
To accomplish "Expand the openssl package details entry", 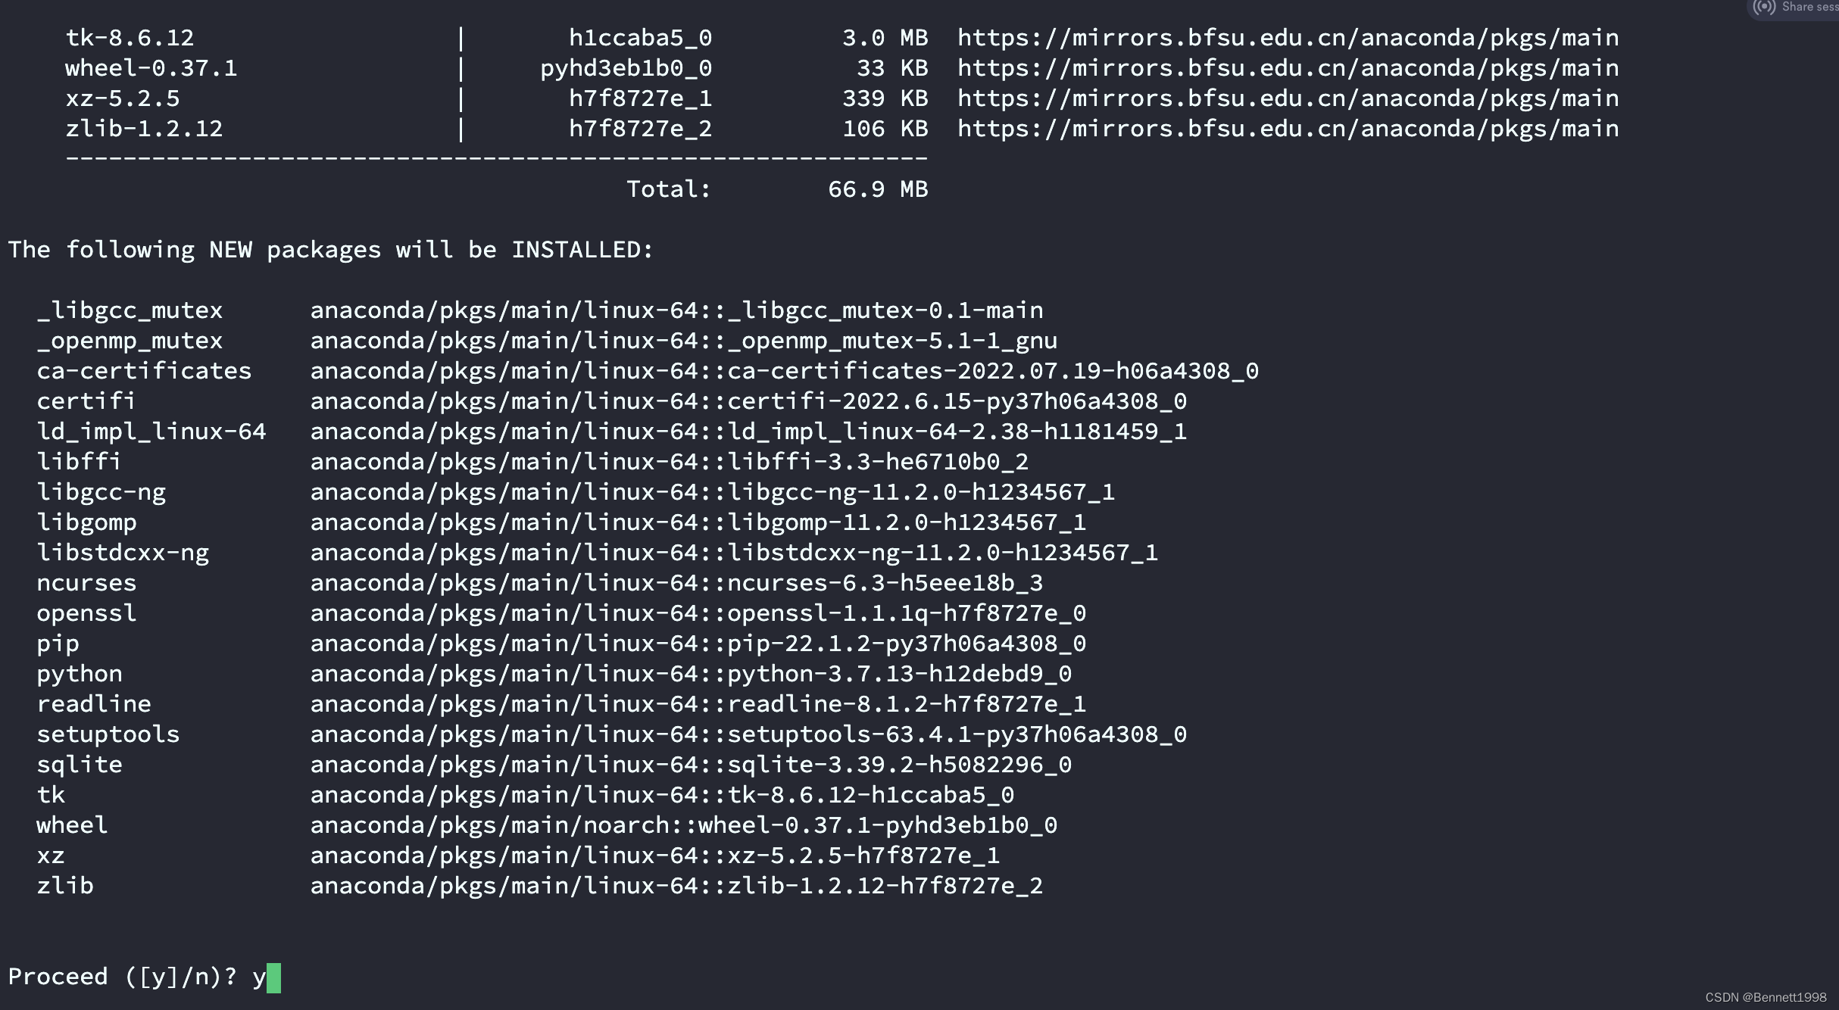I will click(87, 612).
